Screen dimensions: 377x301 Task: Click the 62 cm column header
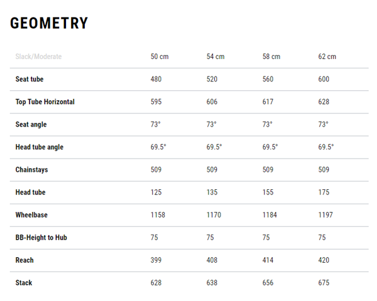[x=327, y=56]
